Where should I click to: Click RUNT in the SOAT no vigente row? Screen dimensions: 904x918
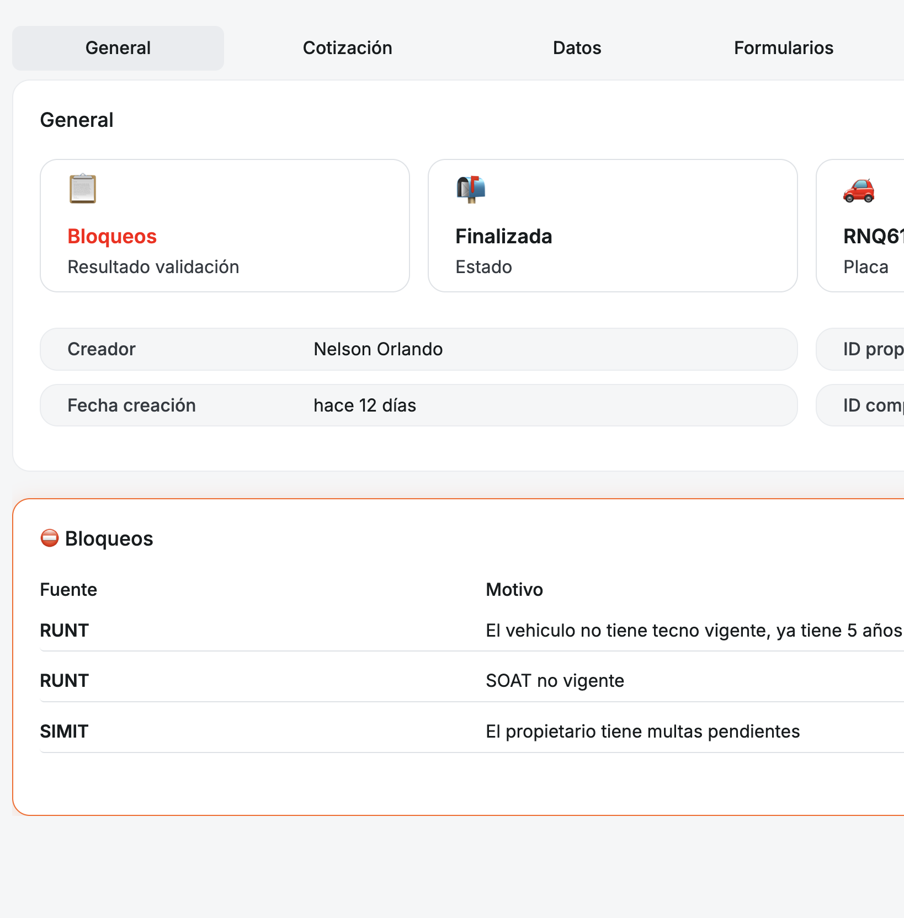coord(64,681)
